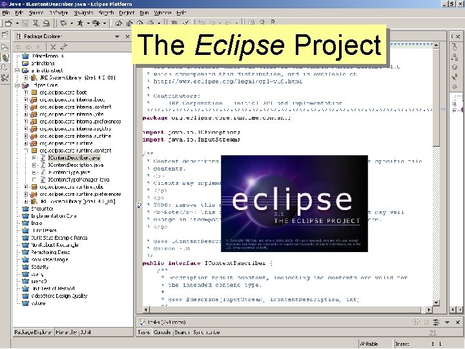Click the Tasks view filter icon
The image size is (465, 349).
pos(436,322)
